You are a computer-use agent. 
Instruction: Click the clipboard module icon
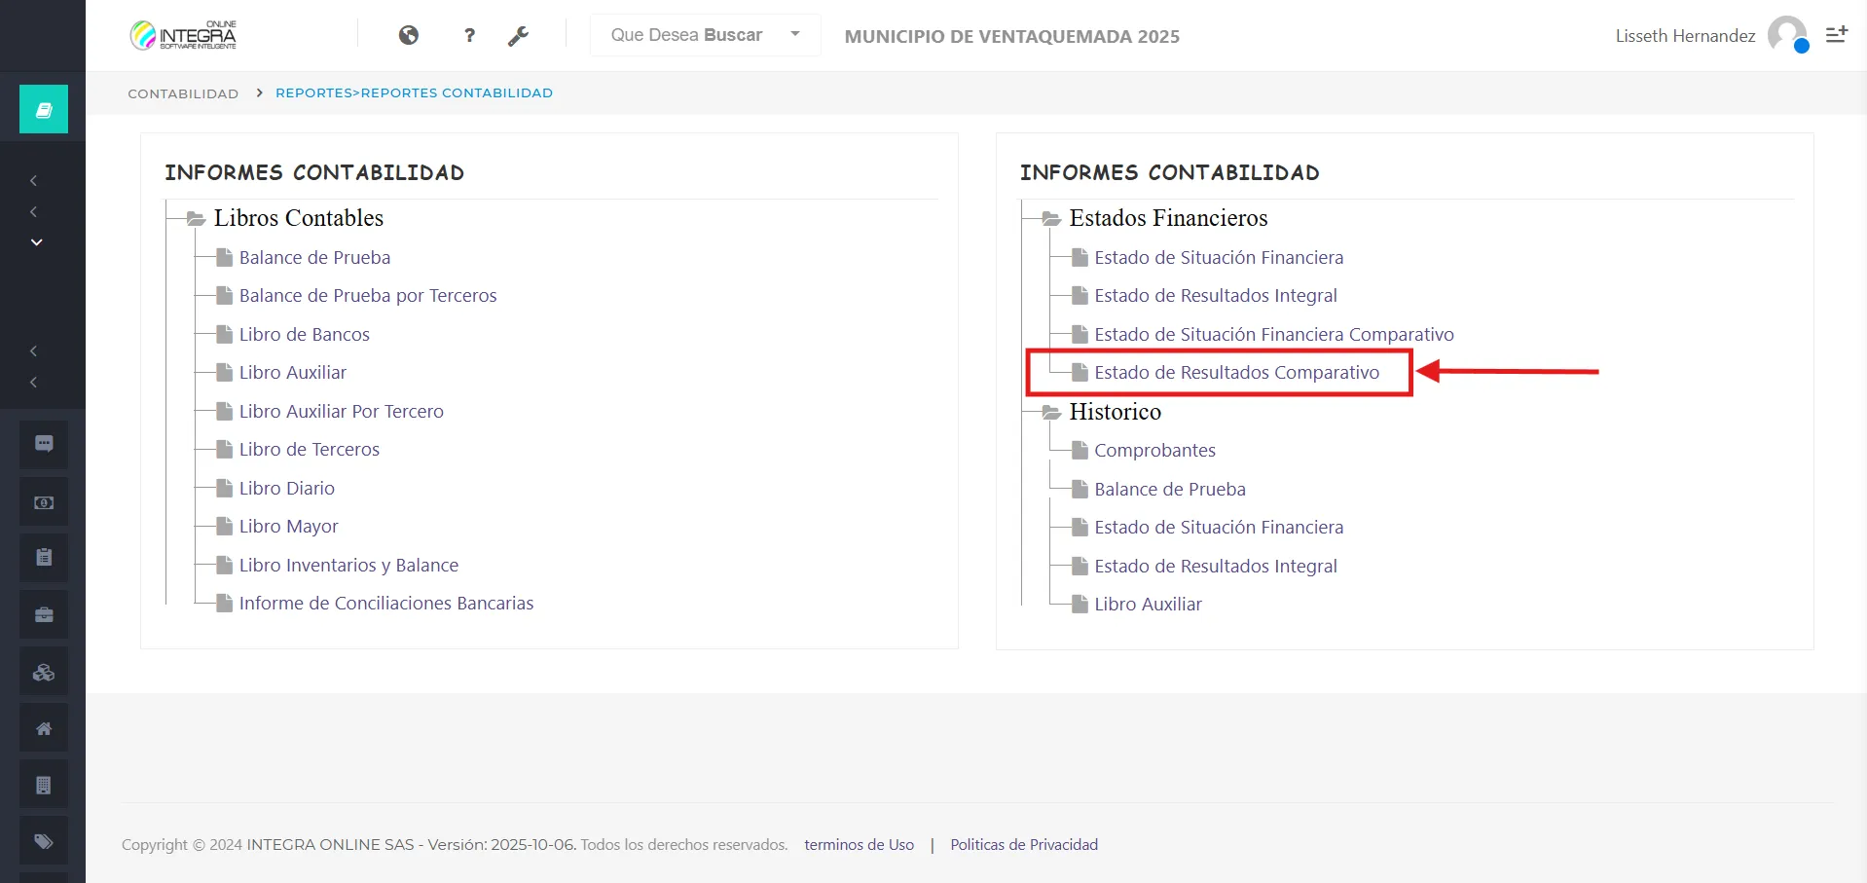coord(43,558)
